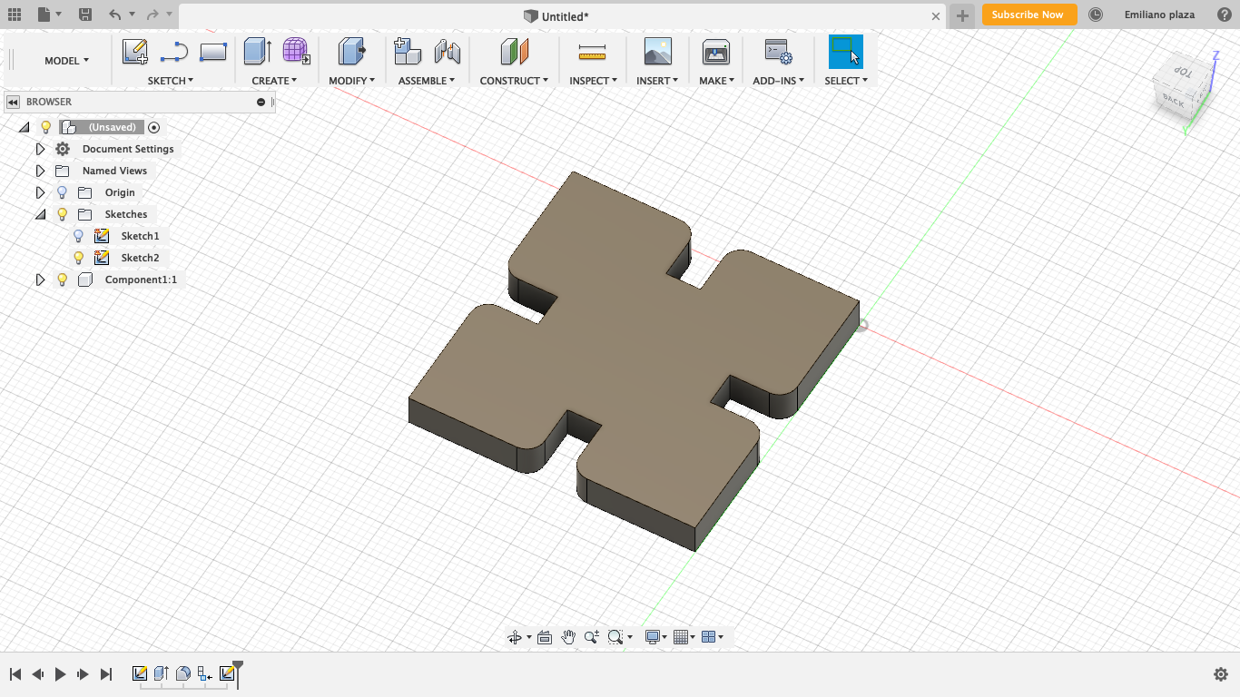Screen dimensions: 1240x697
Task: Click the Select tool icon
Action: click(846, 52)
